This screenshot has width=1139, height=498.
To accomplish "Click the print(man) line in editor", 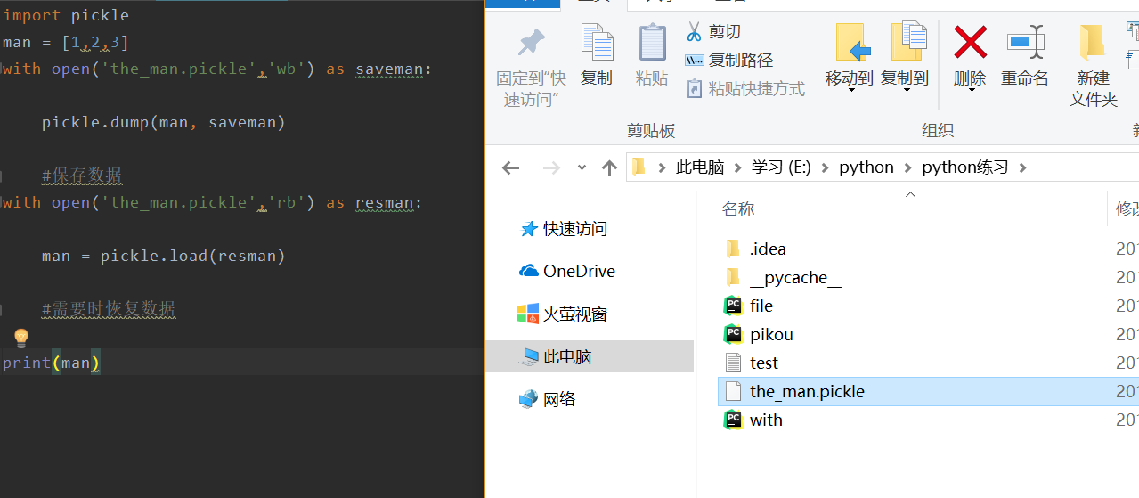I will (x=52, y=363).
